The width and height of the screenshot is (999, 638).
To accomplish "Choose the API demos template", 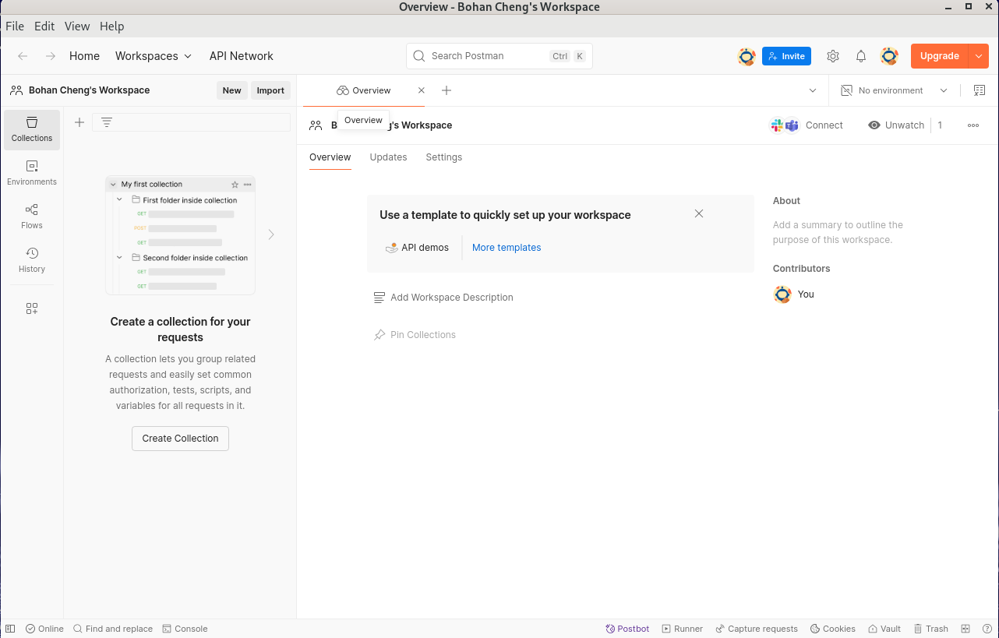I will [418, 248].
